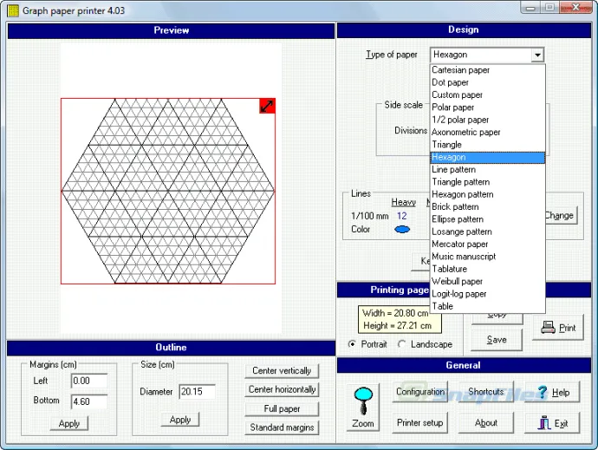Image resolution: width=598 pixels, height=450 pixels.
Task: Click the Heavy column heading
Action: [404, 202]
